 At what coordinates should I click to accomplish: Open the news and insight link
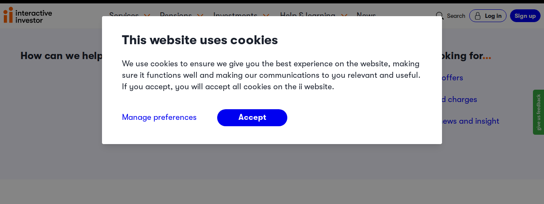(x=470, y=121)
